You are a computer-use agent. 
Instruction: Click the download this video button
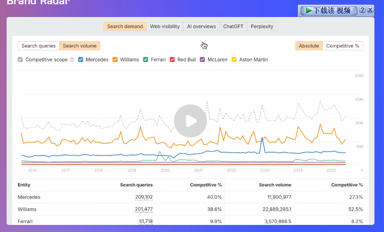point(329,10)
